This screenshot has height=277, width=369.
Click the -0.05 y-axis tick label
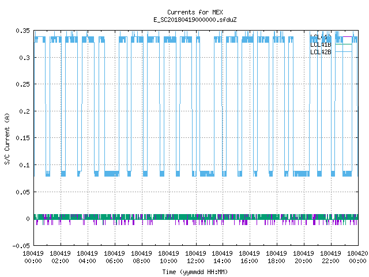(21, 246)
